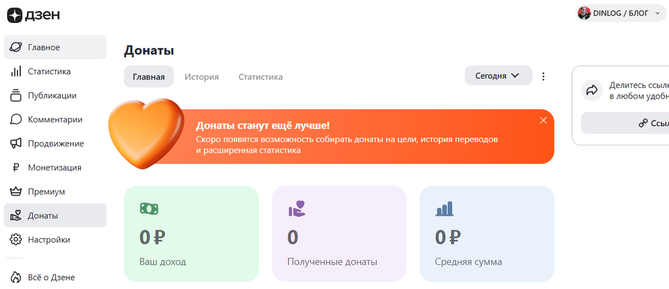Click the share arrow icon
This screenshot has width=669, height=289.
click(592, 90)
